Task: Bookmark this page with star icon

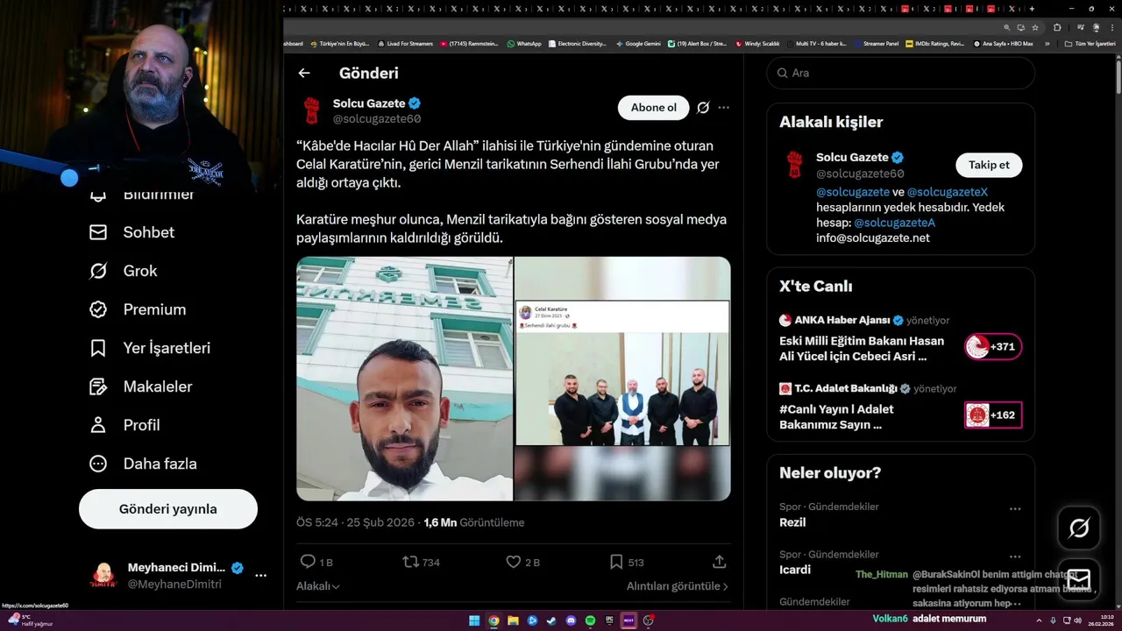Action: 1035,27
